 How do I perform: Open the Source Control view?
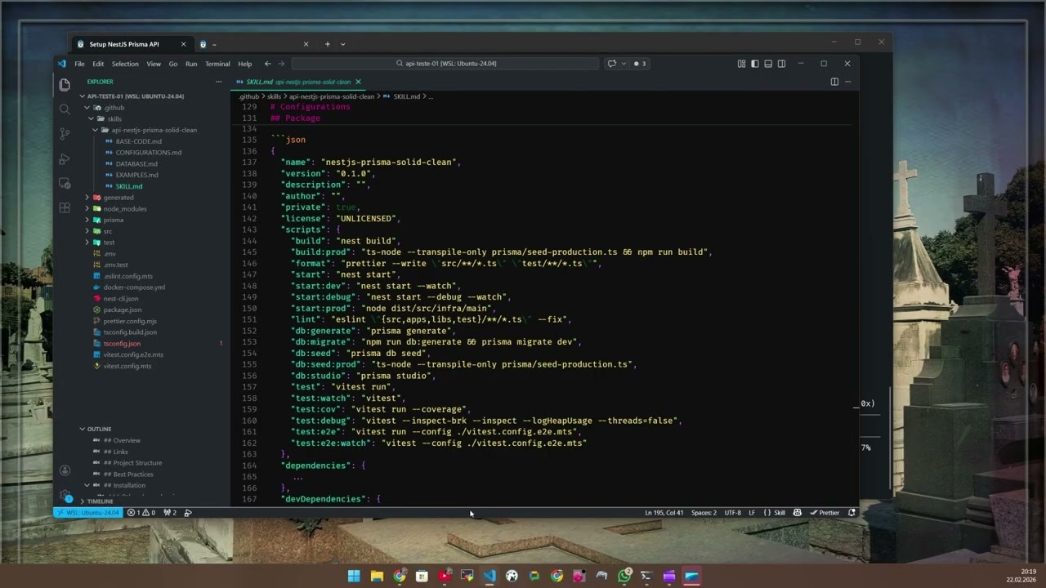click(x=65, y=134)
